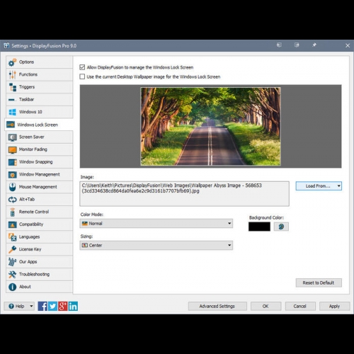This screenshot has height=354, width=354.
Task: Enable Use the current Desktop Wallpaper image
Action: pyautogui.click(x=82, y=76)
